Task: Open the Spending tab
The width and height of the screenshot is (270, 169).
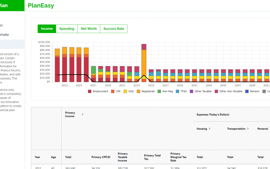Action: [67, 29]
